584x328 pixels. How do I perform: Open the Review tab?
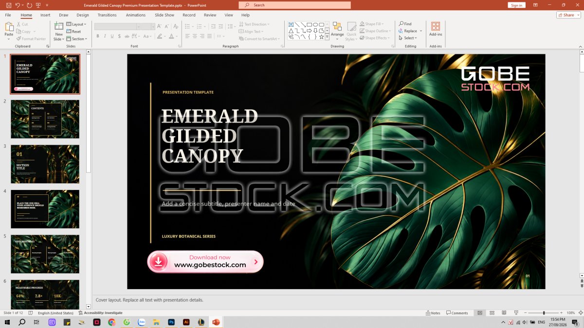[210, 15]
